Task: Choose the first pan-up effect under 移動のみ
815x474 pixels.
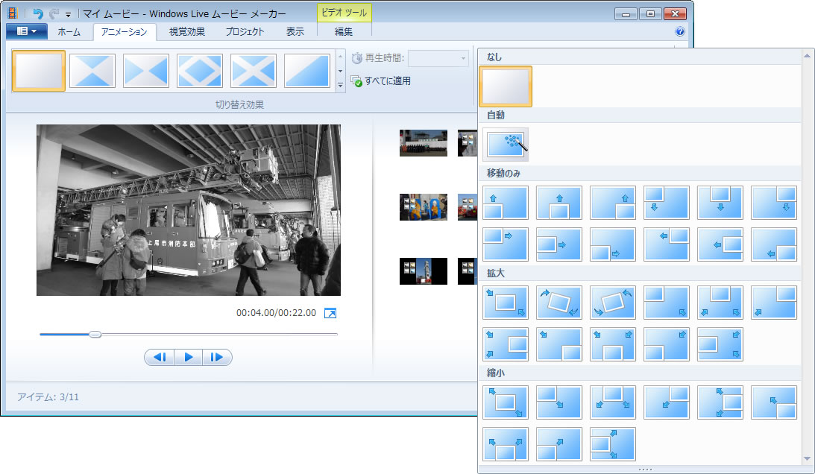Action: 506,203
